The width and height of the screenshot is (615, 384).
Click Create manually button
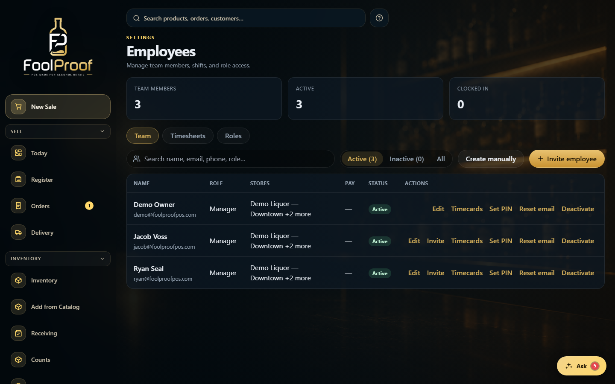491,159
